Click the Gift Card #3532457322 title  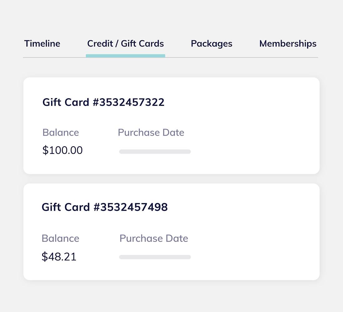click(104, 102)
